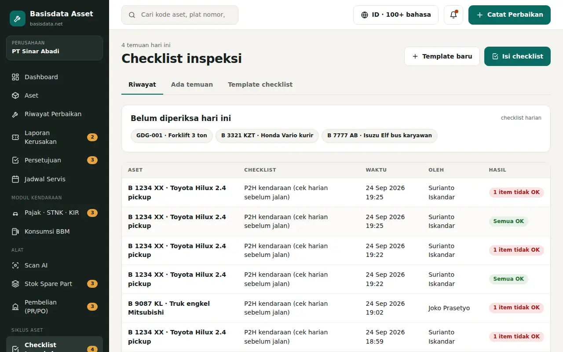The image size is (563, 352).
Task: Click the ASET column header
Action: click(135, 170)
